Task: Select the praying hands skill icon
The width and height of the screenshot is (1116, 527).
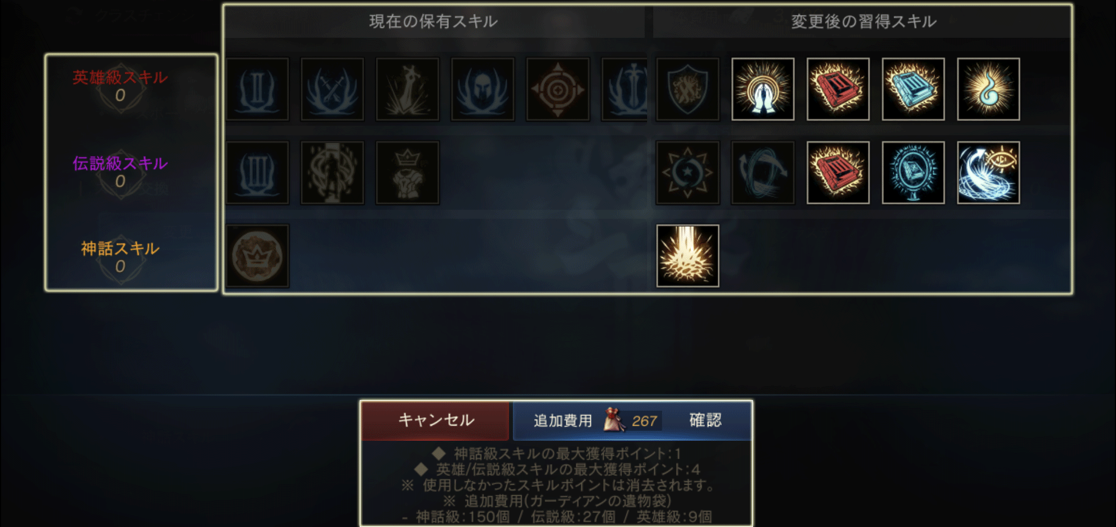Action: pyautogui.click(x=762, y=89)
